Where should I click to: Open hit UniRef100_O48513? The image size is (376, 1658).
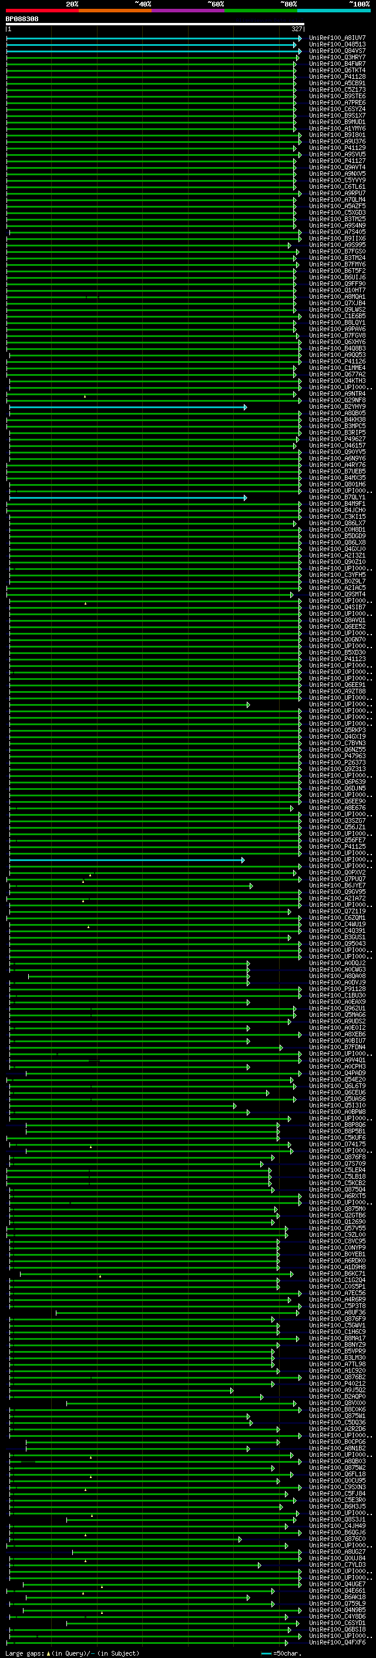click(x=337, y=45)
